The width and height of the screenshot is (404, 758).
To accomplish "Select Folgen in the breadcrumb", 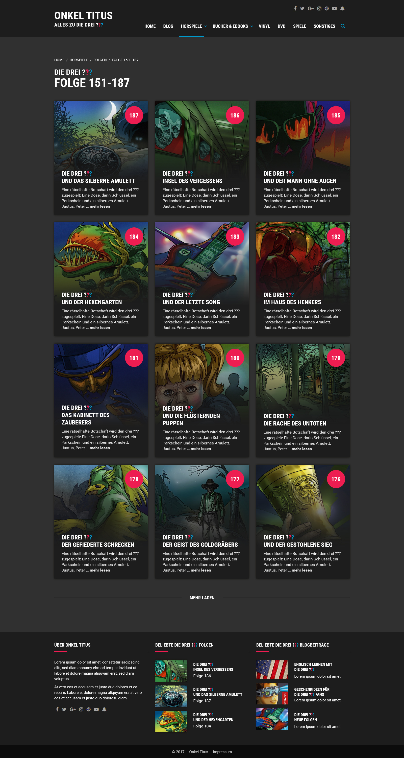I will tap(100, 60).
